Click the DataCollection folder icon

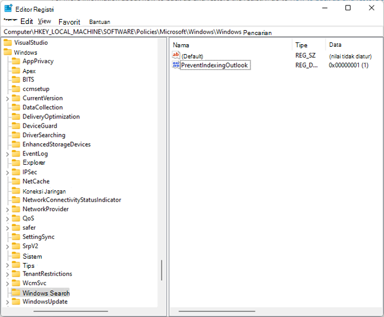pyautogui.click(x=16, y=107)
